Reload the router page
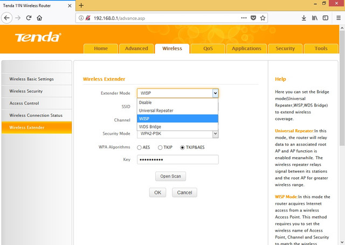The image size is (345, 245). (x=29, y=18)
